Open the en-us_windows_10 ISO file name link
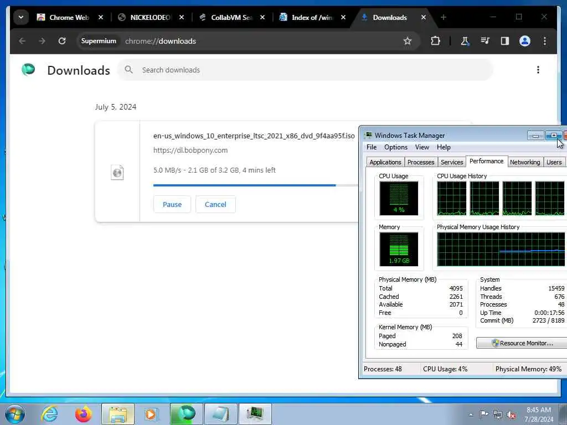The image size is (567, 425). 254,136
